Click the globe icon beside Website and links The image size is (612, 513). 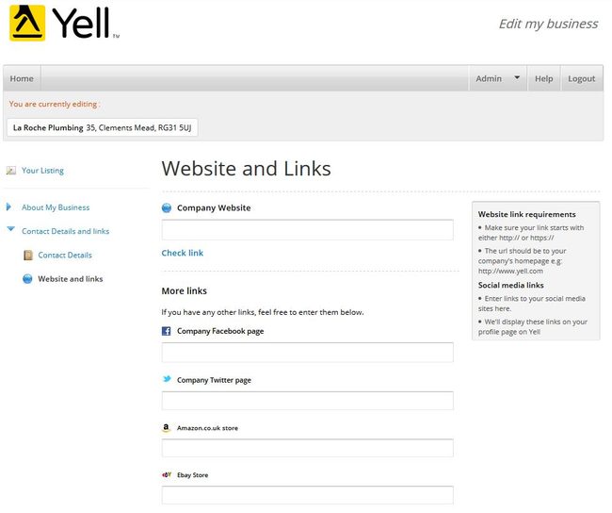click(27, 279)
